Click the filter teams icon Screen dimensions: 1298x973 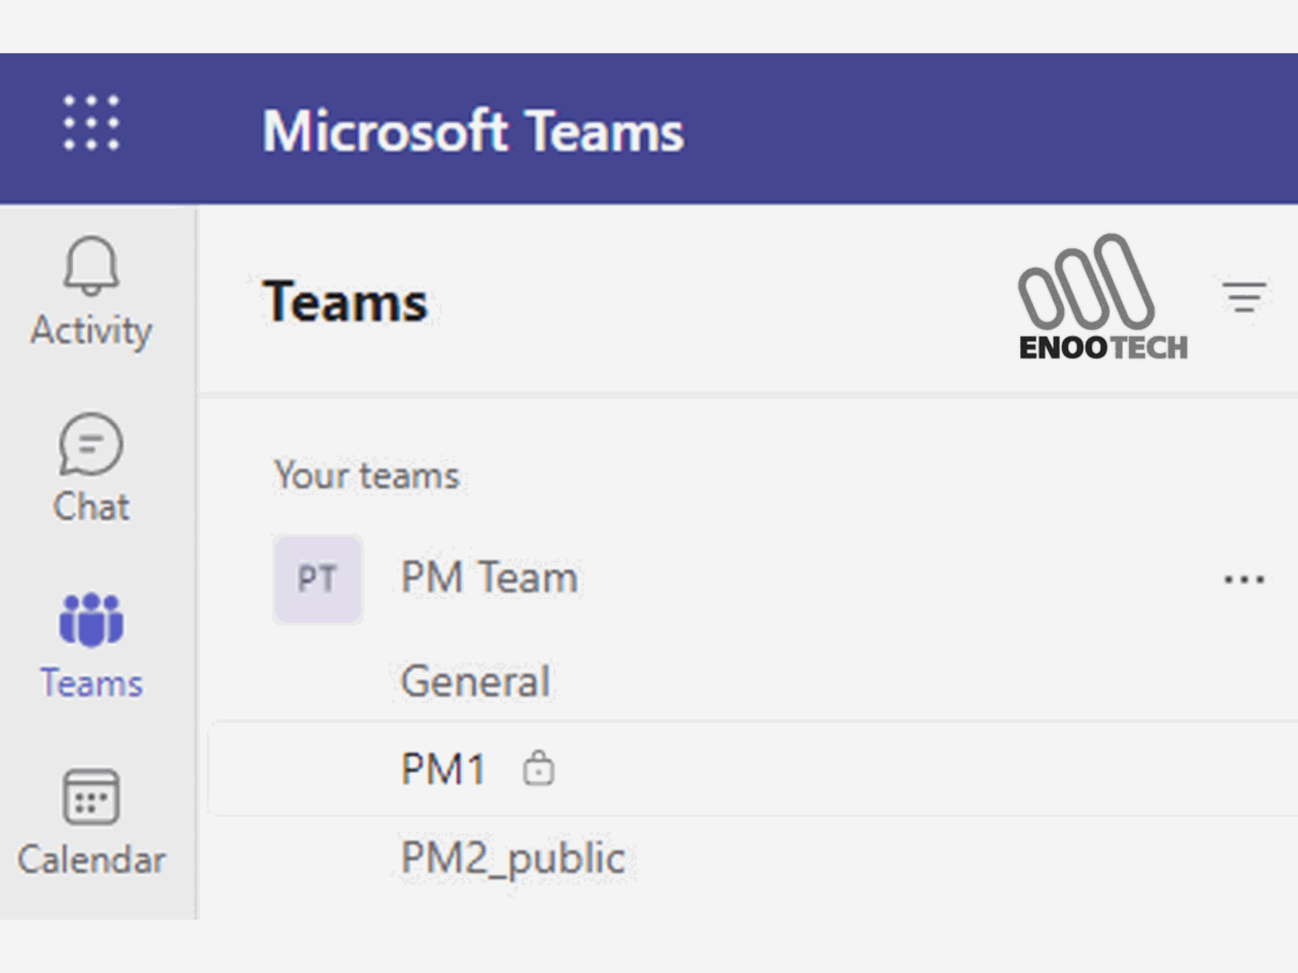(1244, 298)
